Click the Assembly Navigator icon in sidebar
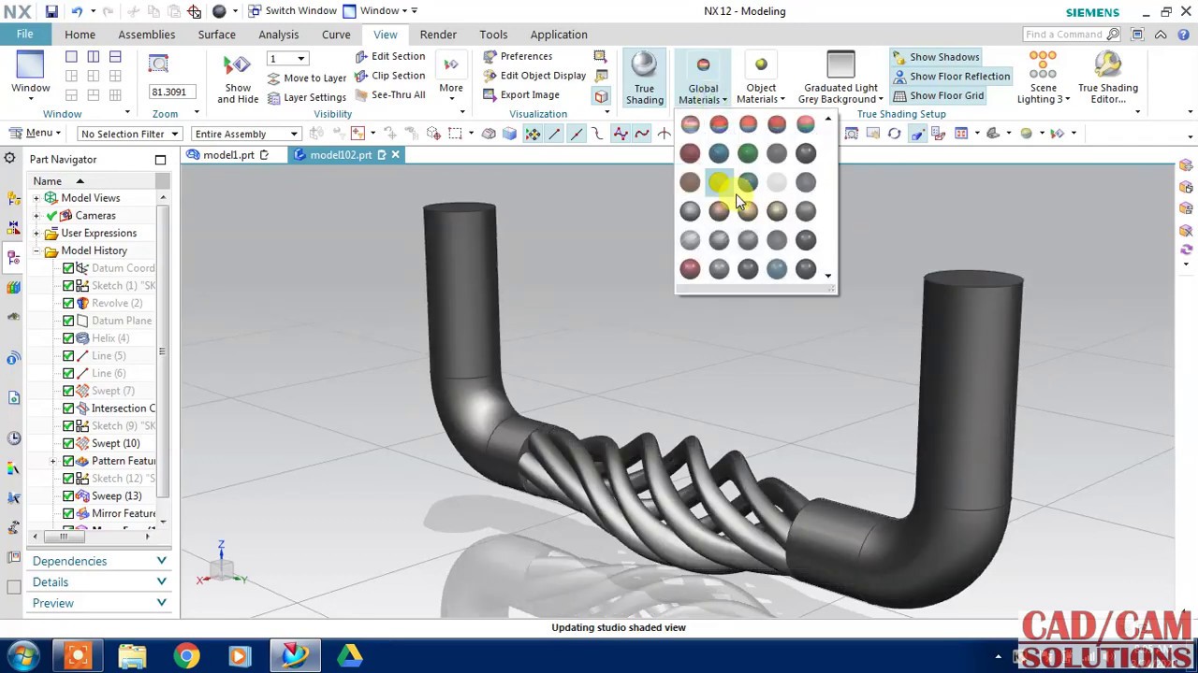Screen dimensions: 1198x673 click(13, 198)
